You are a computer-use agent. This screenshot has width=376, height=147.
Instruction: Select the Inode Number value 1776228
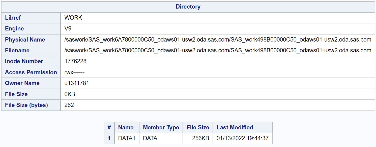pos(76,61)
